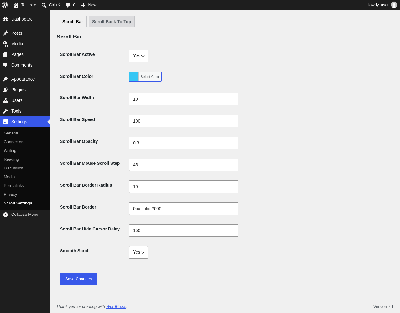The image size is (400, 313).
Task: Click the Pages icon
Action: click(6, 54)
